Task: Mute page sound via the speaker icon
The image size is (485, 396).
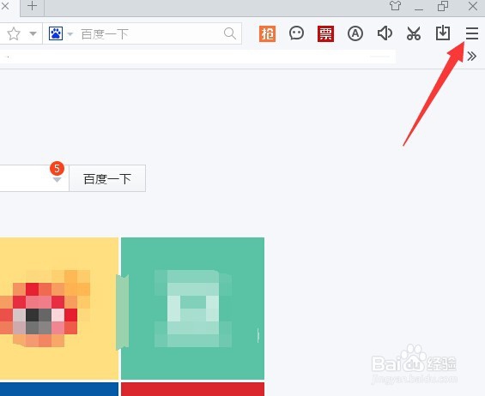Action: (385, 33)
